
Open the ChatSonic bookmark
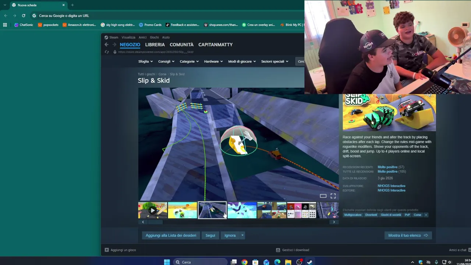[x=24, y=25]
